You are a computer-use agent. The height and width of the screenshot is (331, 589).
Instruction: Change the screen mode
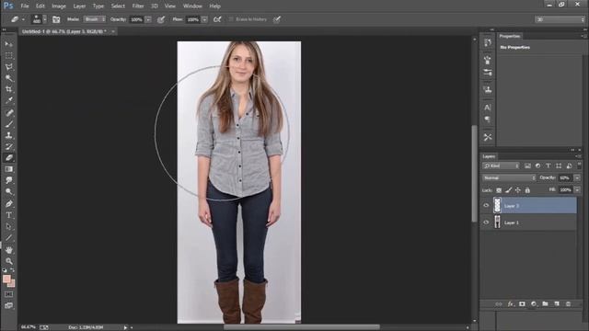8,305
